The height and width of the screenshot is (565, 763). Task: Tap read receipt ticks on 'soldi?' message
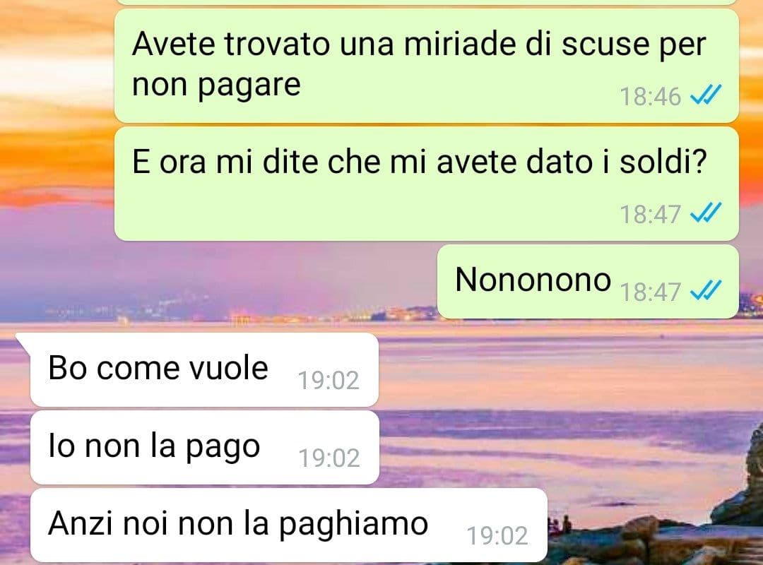pos(706,213)
